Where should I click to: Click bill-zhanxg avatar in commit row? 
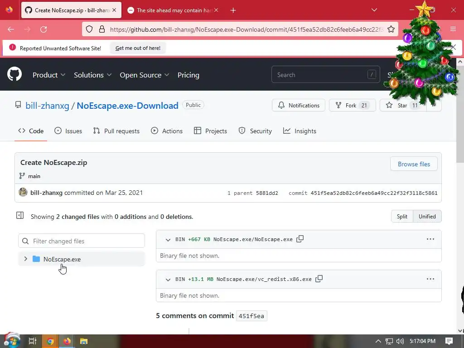[x=23, y=192]
